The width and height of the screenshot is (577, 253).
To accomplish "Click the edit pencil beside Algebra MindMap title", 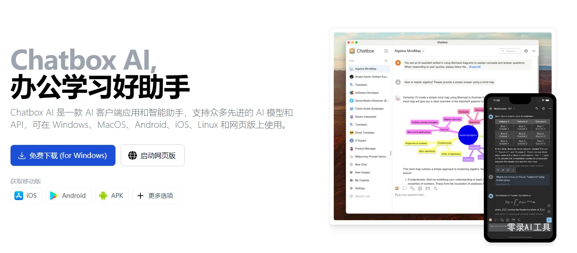I will point(423,51).
